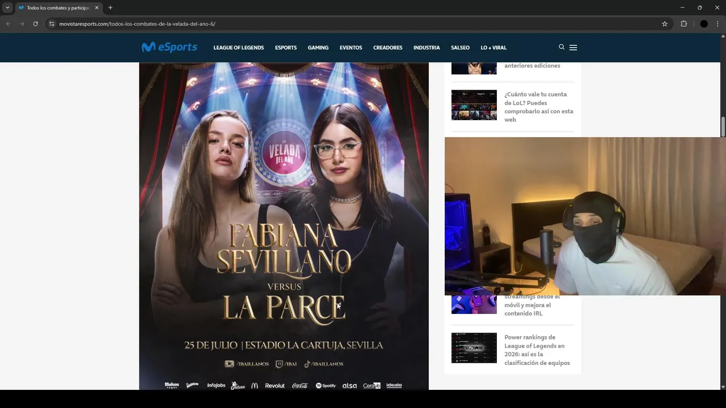
Task: View site information icon in address bar
Action: (52, 24)
